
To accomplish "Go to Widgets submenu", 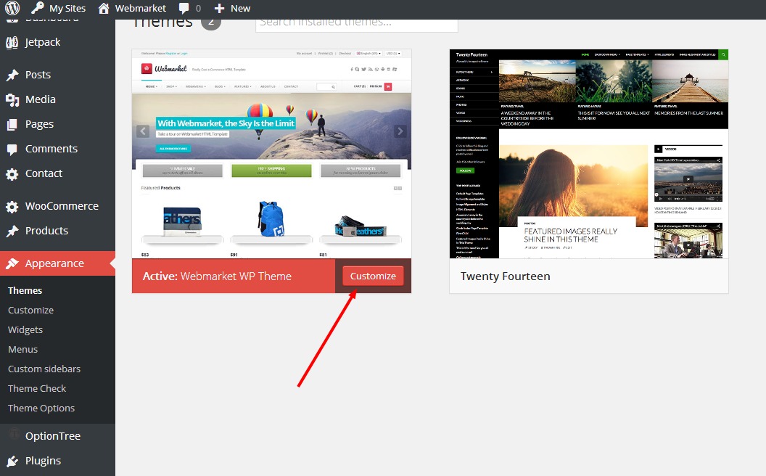I will (x=25, y=330).
